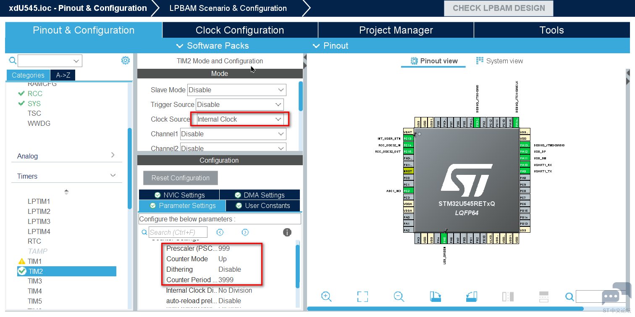The height and width of the screenshot is (317, 635).
Task: Zoom in on the pinout view
Action: click(x=326, y=296)
